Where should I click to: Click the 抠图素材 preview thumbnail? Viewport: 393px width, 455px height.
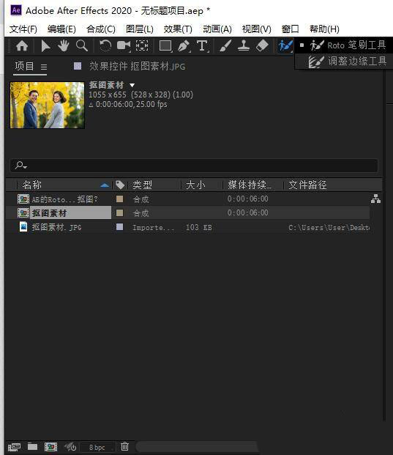(48, 105)
